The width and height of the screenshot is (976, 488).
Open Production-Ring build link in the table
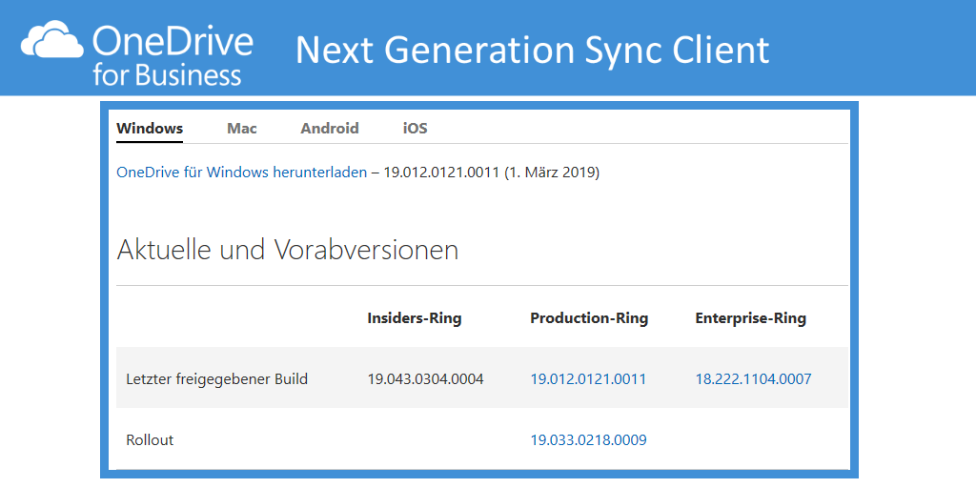click(x=588, y=379)
